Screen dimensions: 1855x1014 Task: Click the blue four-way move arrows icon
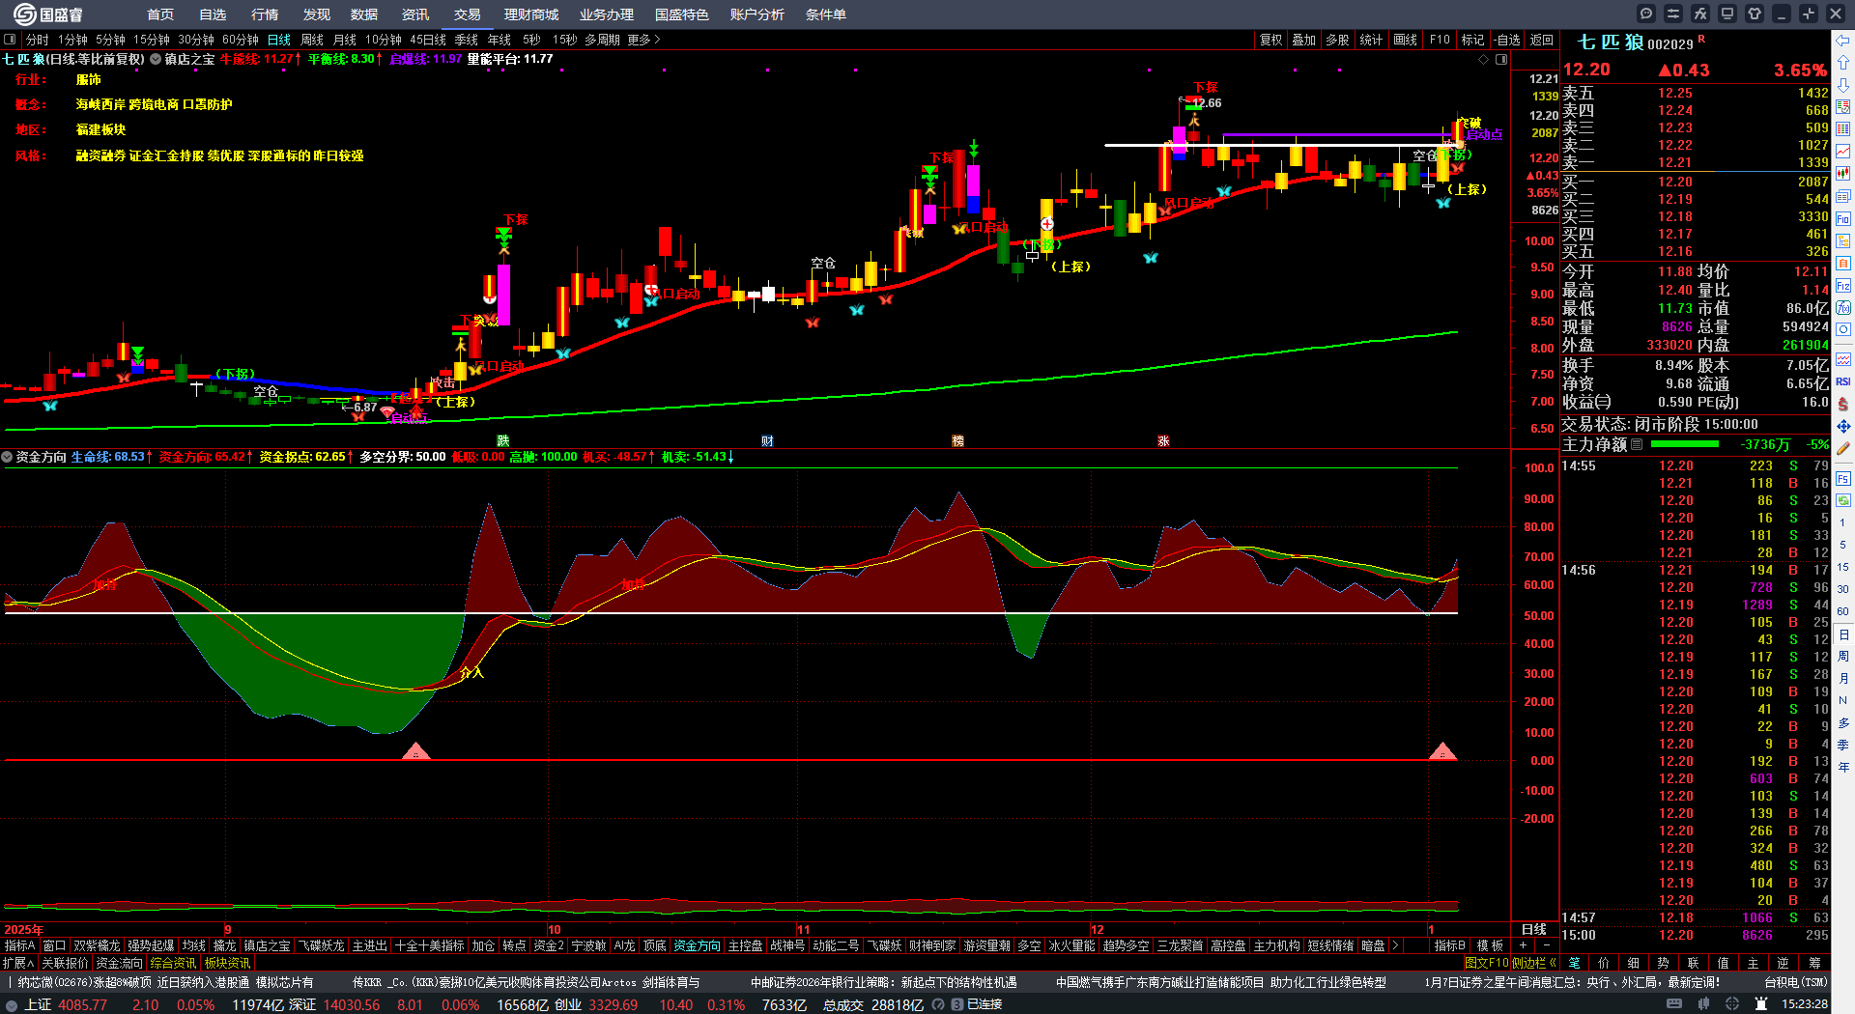tap(1843, 426)
